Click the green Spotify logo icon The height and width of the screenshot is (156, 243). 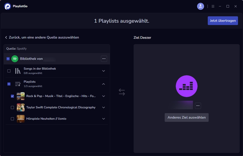click(x=15, y=59)
